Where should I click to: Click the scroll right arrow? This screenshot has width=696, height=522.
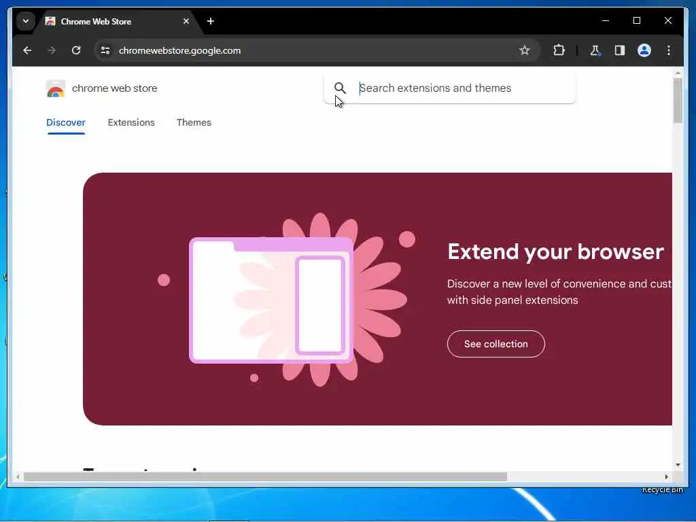[666, 476]
